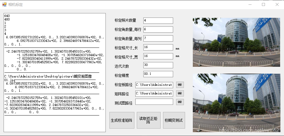Browse for 矩阵路径 with its @@ button
284x136 pixels.
pyautogui.click(x=180, y=94)
